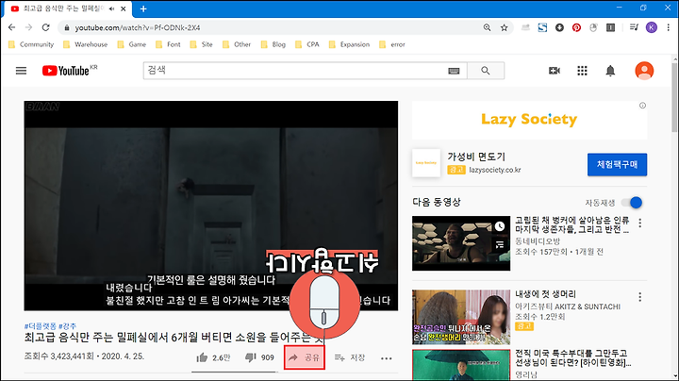The height and width of the screenshot is (381, 679).
Task: Open lazysociety.co.kr ad link
Action: [495, 170]
